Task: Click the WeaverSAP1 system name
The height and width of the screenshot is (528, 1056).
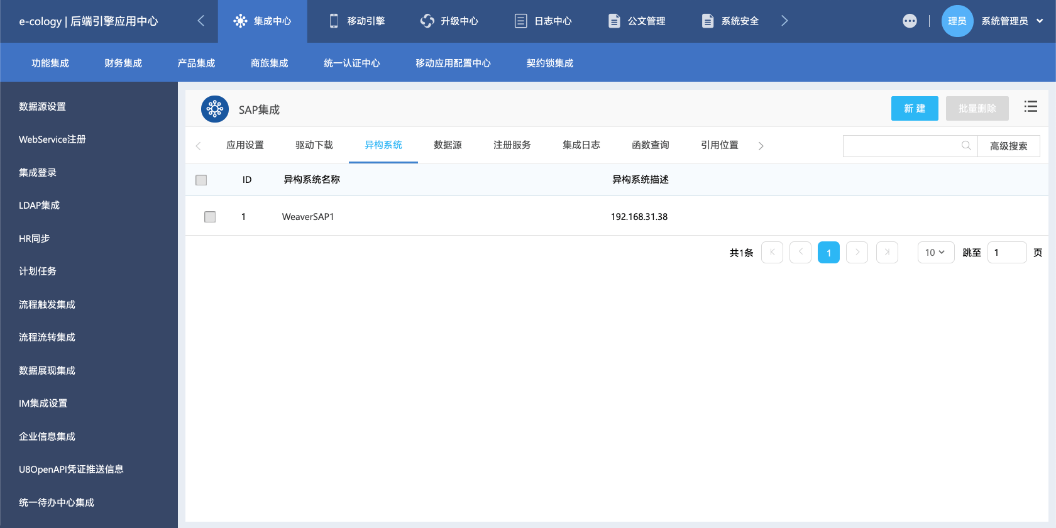Action: pos(308,217)
